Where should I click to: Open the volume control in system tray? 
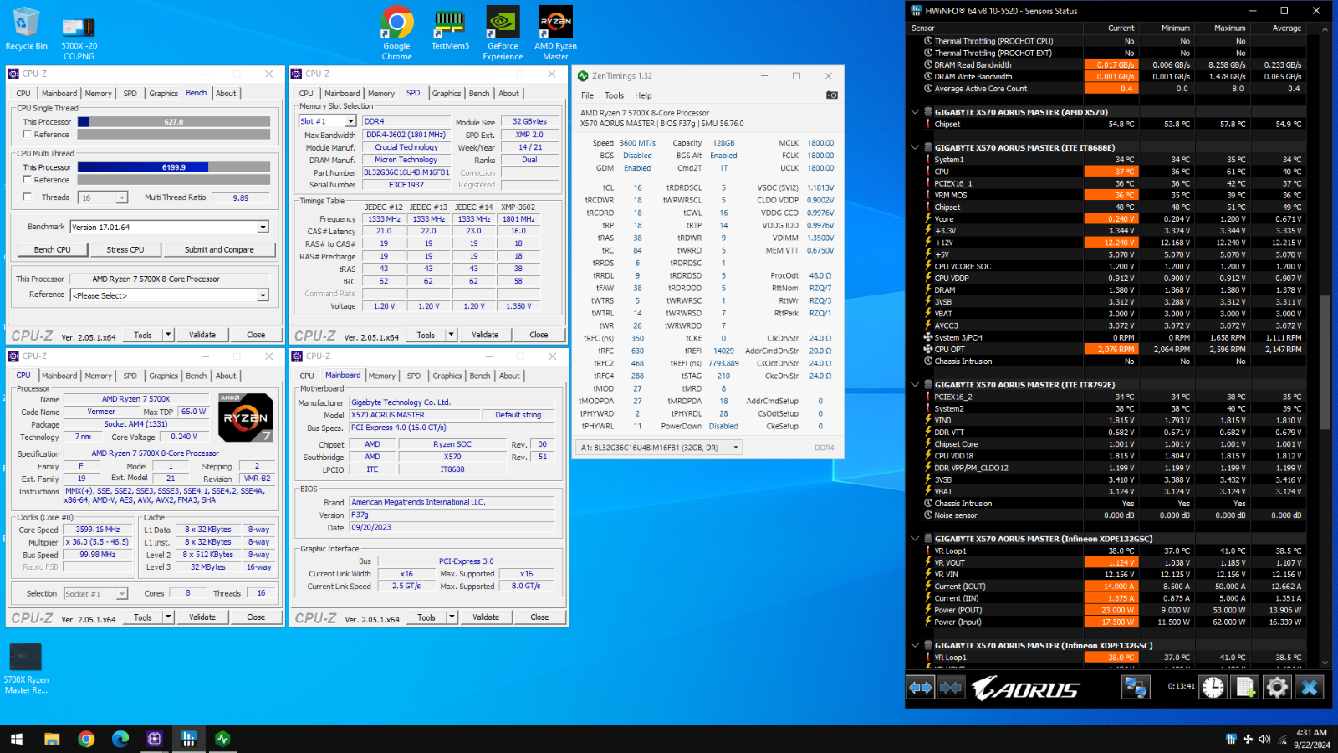1264,739
